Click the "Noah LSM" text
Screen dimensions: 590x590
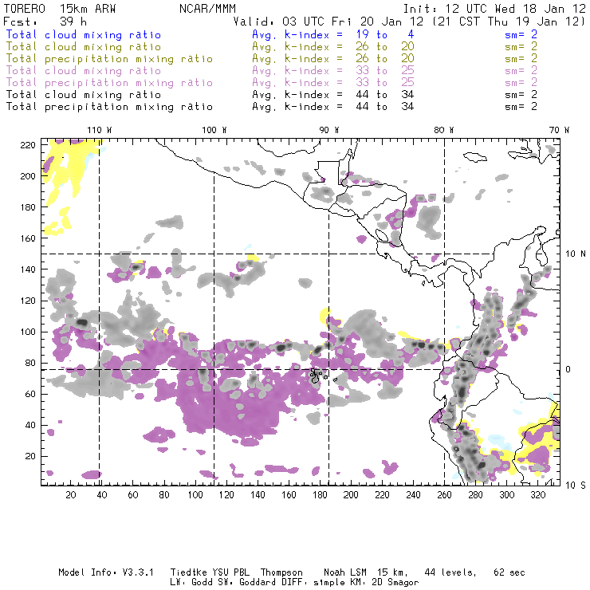(x=345, y=572)
